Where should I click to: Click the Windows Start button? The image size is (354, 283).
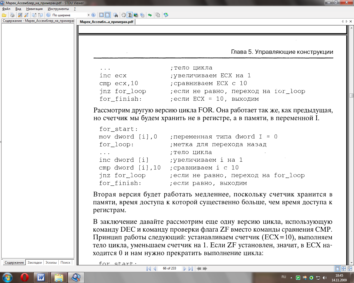[x=7, y=277]
